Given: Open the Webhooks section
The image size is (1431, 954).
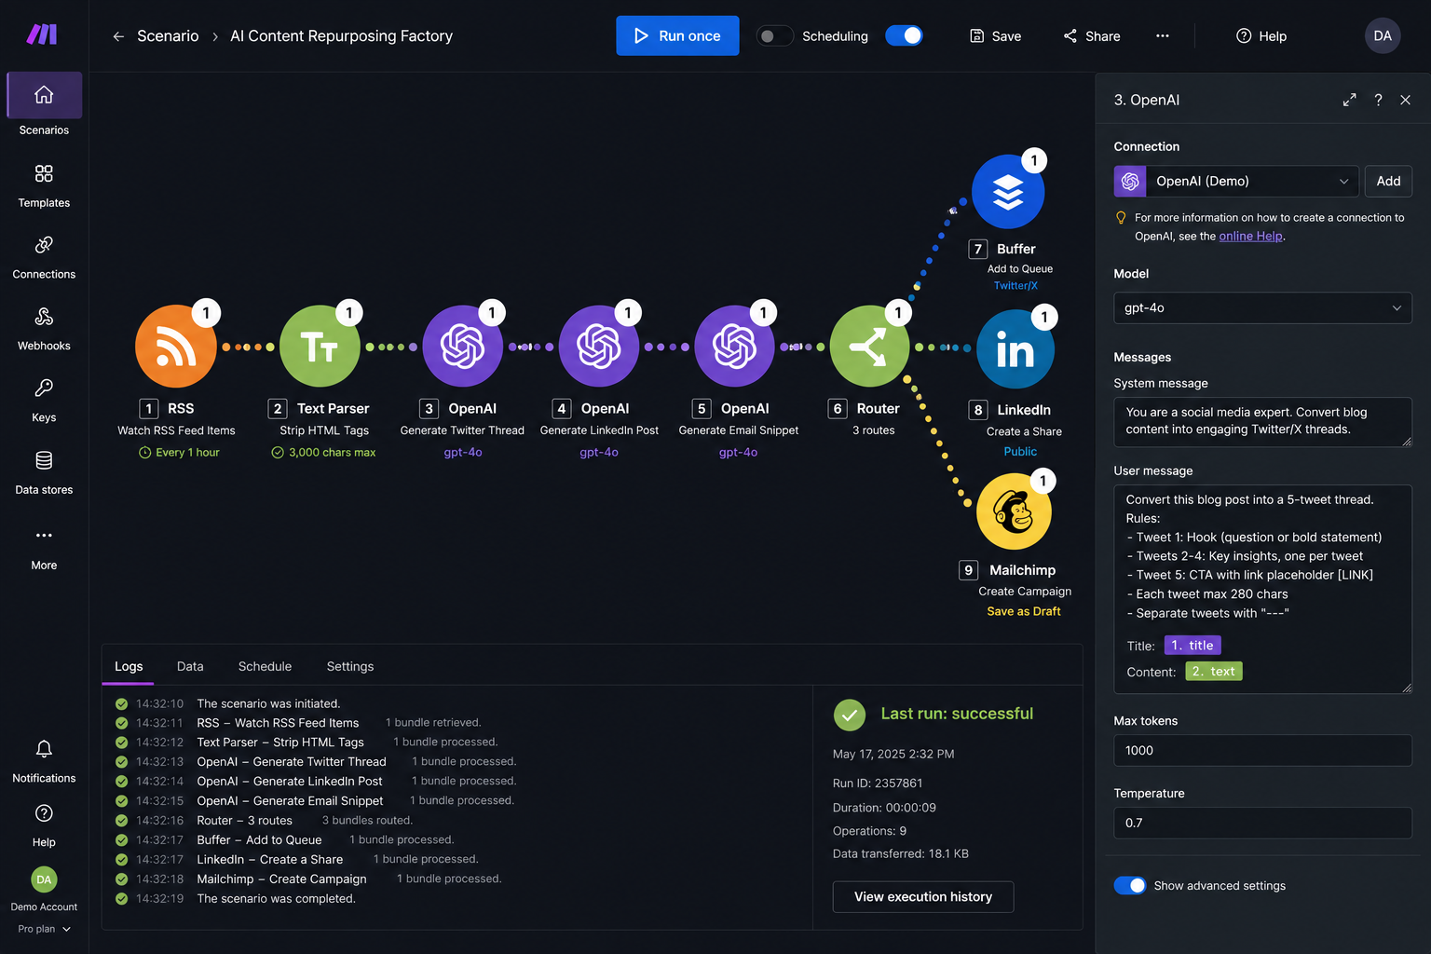Looking at the screenshot, I should click(x=44, y=329).
